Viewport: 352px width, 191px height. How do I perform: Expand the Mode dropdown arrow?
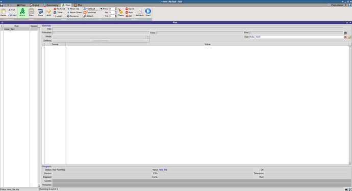click(x=148, y=37)
